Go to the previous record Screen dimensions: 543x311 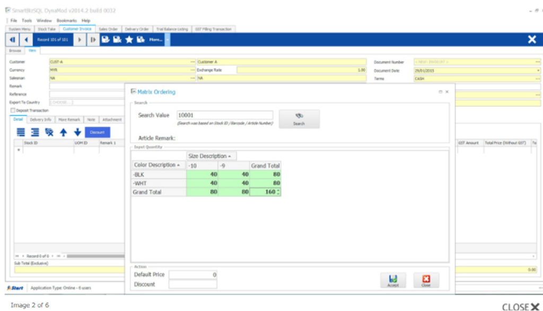[26, 40]
